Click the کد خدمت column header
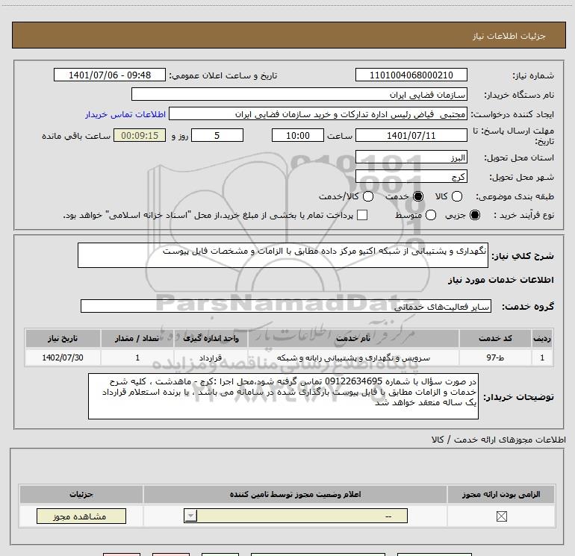Screen dimensions: 575x556 (495, 338)
